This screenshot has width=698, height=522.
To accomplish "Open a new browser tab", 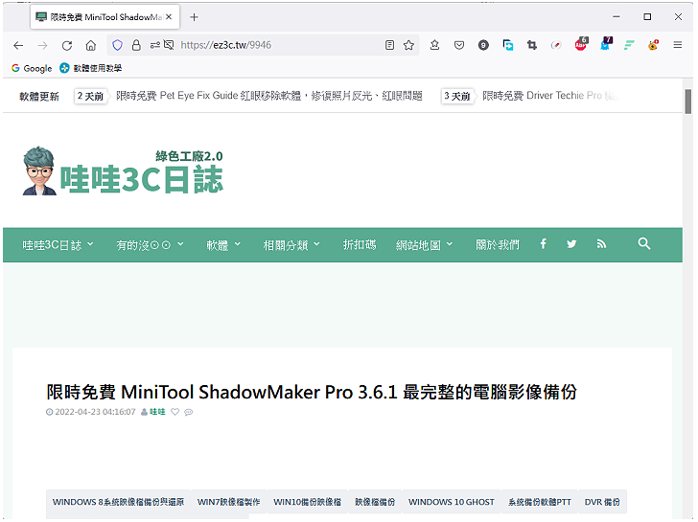I will [194, 17].
